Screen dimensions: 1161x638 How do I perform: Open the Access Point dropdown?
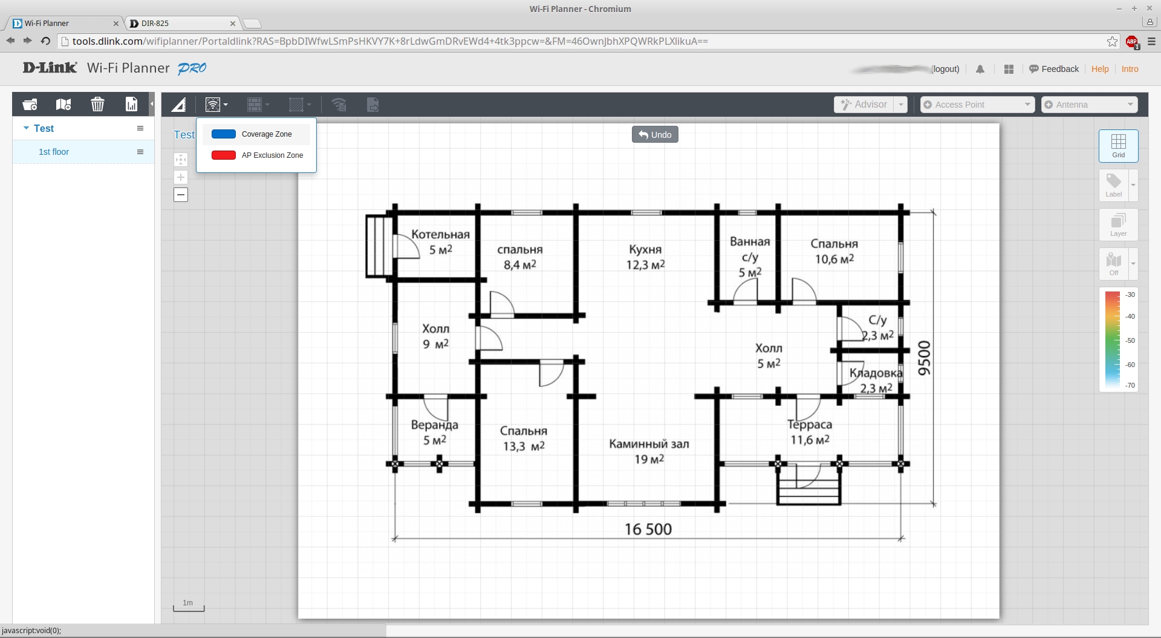click(x=977, y=105)
